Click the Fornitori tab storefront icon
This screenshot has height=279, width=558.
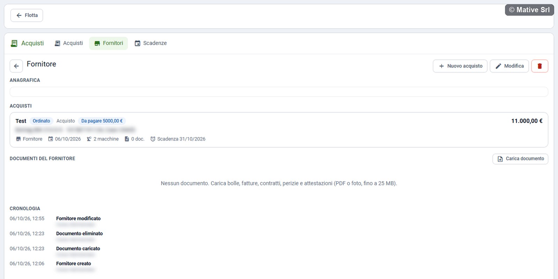(97, 43)
